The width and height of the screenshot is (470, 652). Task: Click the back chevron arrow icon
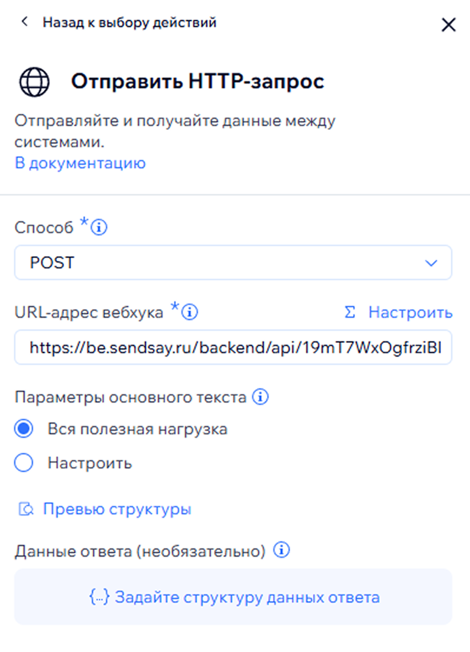pyautogui.click(x=24, y=22)
